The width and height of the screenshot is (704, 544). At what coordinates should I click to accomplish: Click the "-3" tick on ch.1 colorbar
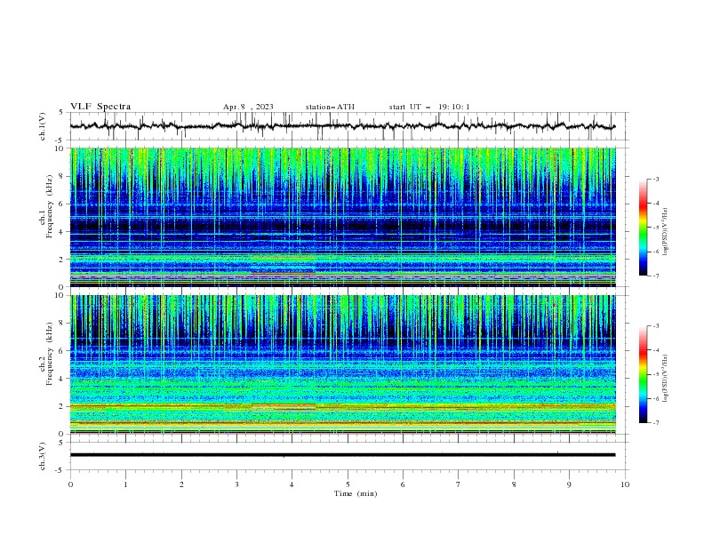[x=656, y=179]
